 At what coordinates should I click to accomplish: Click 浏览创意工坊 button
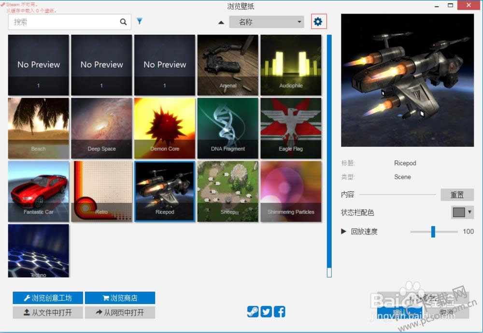48,298
